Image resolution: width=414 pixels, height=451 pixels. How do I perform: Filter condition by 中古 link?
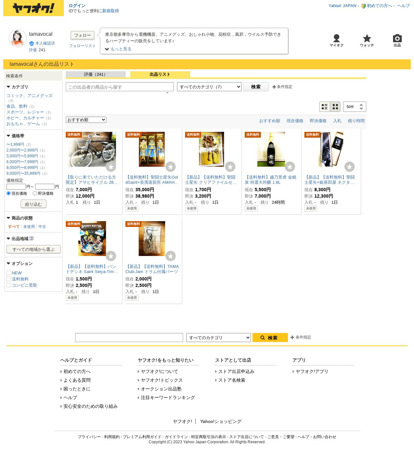(42, 227)
